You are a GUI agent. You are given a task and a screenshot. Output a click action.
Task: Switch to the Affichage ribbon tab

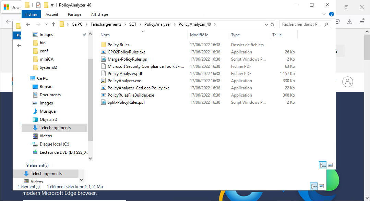click(99, 14)
